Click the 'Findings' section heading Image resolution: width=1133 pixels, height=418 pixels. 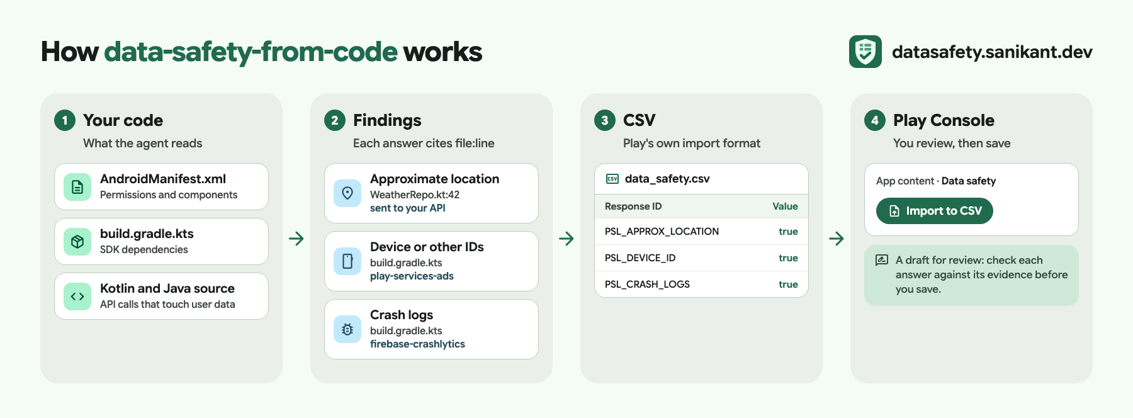387,120
